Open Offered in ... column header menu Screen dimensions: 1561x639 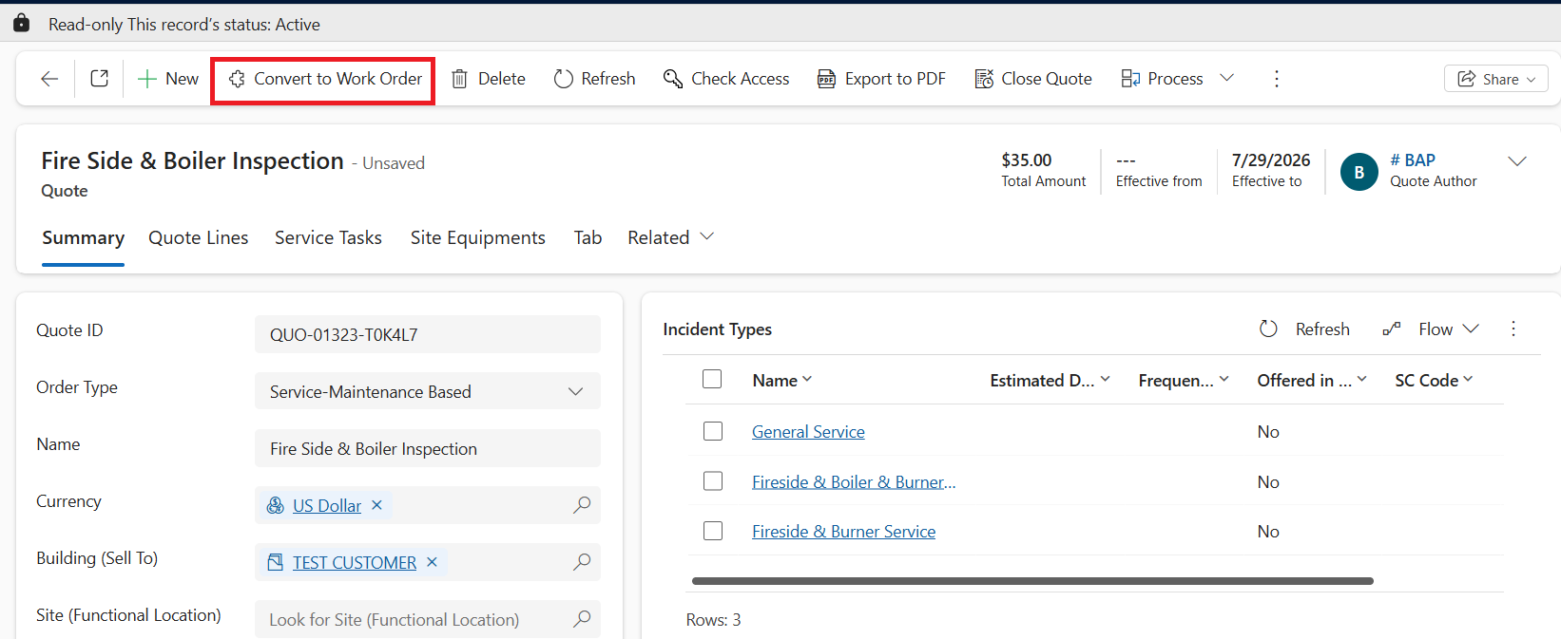pos(1312,380)
